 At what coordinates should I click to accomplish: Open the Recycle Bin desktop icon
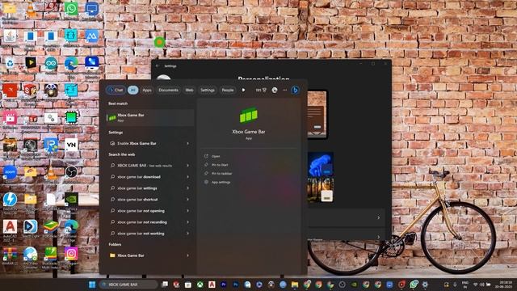(10, 64)
